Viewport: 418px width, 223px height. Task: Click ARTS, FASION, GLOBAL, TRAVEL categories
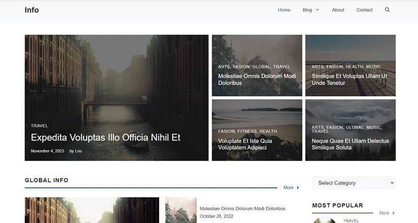(x=254, y=67)
